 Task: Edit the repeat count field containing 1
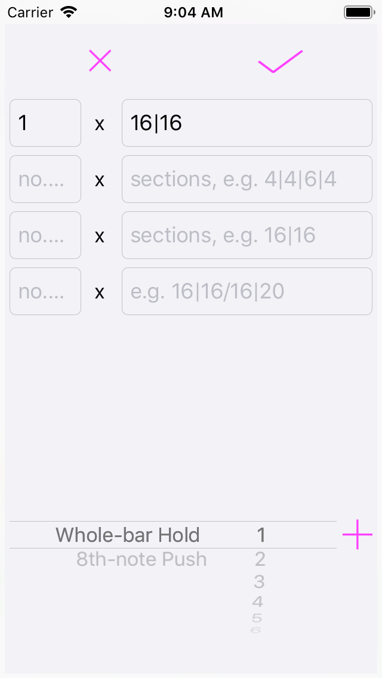point(45,123)
